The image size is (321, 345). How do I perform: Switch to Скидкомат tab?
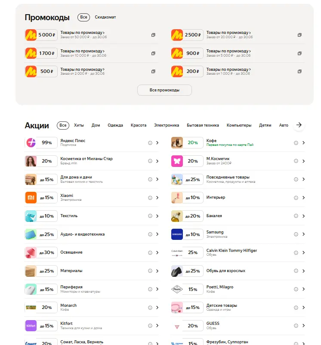click(x=105, y=17)
